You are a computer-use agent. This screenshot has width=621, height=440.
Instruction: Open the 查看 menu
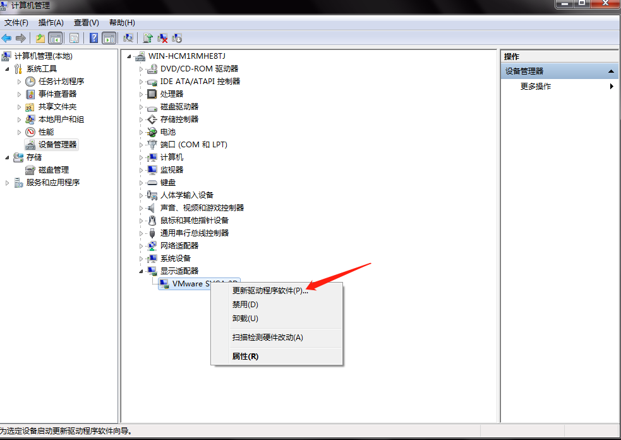point(86,22)
